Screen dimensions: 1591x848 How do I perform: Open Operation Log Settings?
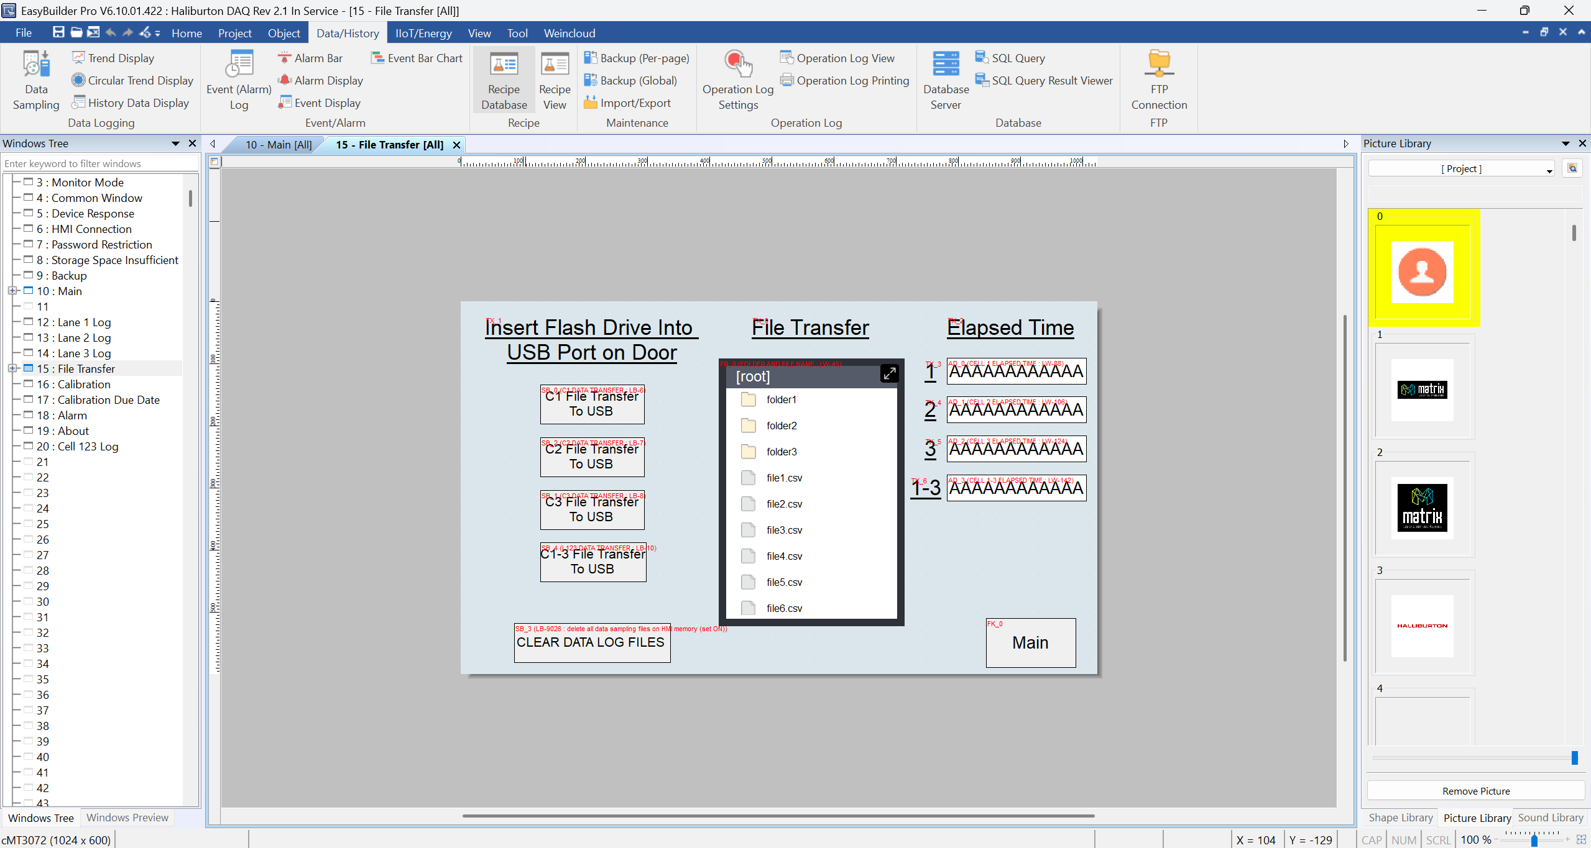pyautogui.click(x=737, y=80)
